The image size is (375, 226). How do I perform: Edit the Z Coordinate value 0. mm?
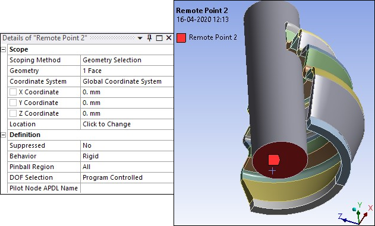tap(127, 113)
